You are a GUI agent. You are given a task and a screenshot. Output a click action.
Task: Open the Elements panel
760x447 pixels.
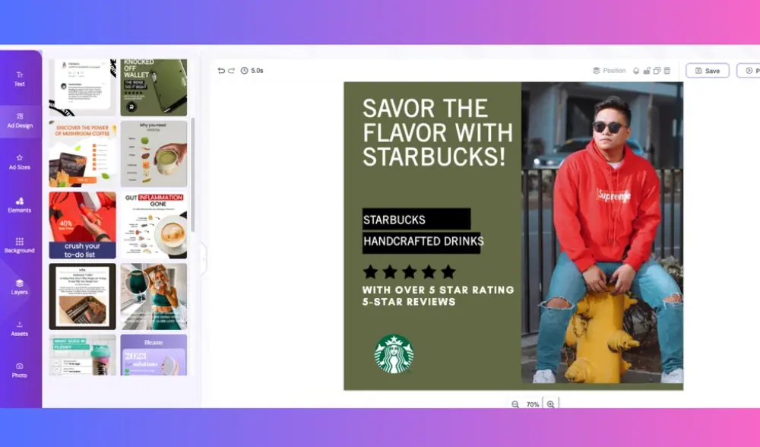[20, 204]
